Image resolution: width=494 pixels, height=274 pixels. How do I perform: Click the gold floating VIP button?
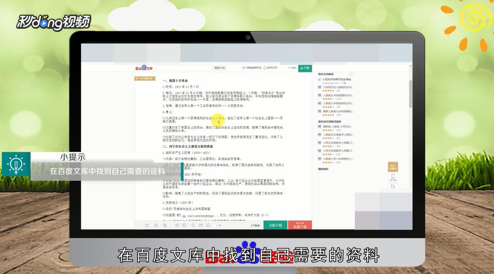coord(393,166)
